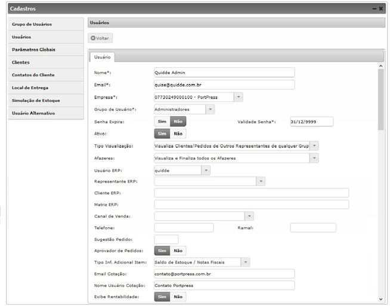Go to Clientes in sidebar
The height and width of the screenshot is (306, 390).
click(46, 62)
